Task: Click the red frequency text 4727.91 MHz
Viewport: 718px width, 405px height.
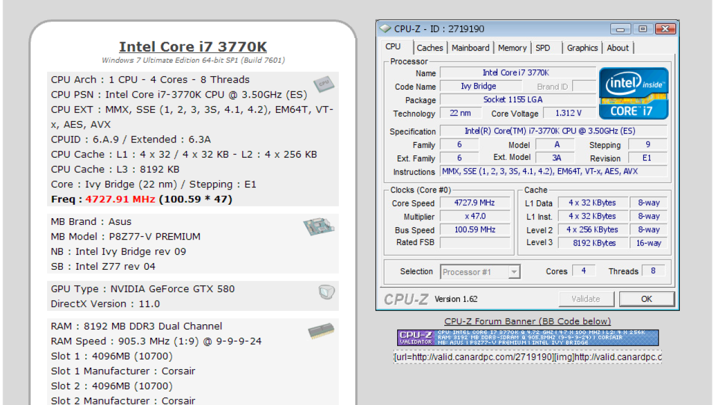Action: pyautogui.click(x=121, y=199)
